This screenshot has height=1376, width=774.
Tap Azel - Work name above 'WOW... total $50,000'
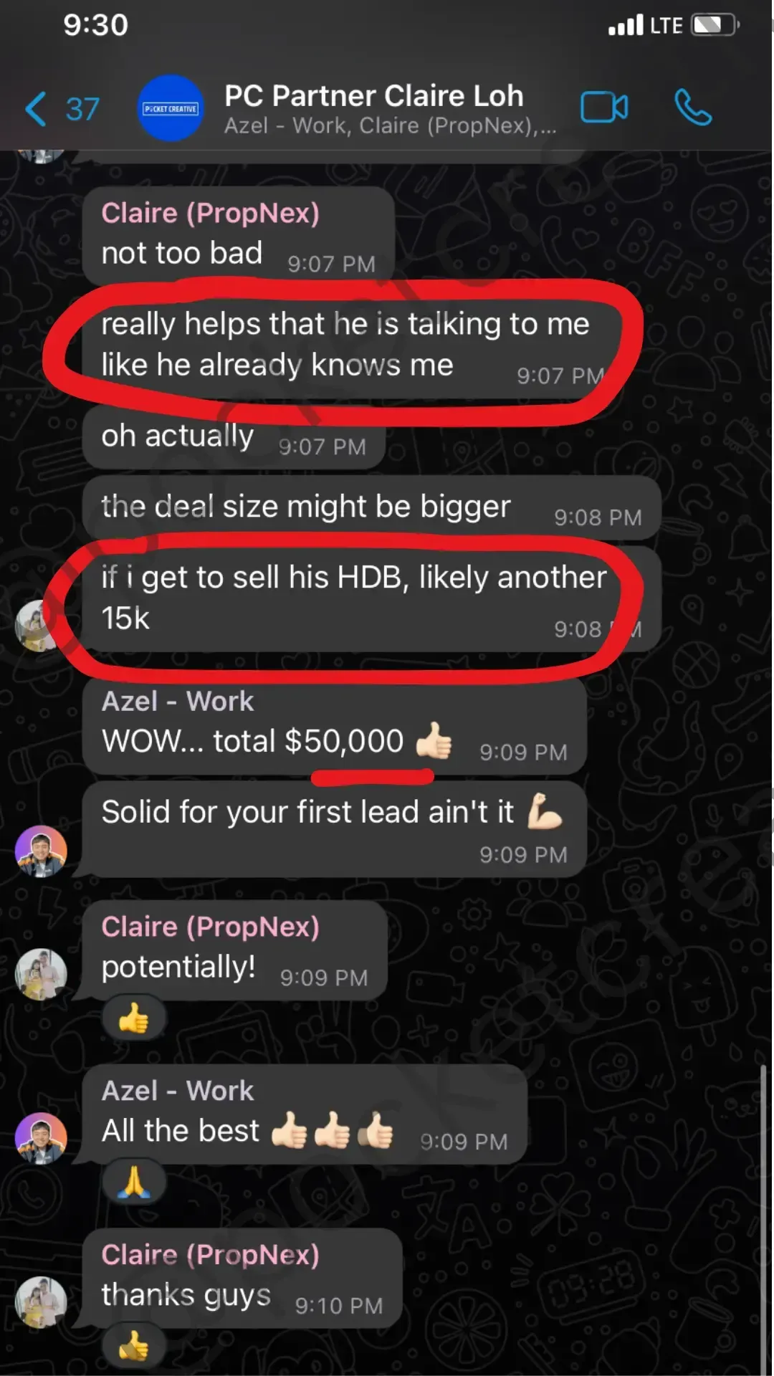tap(178, 701)
